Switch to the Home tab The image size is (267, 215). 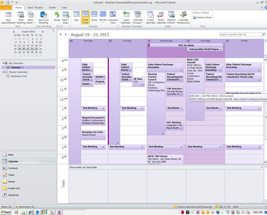(x=18, y=8)
